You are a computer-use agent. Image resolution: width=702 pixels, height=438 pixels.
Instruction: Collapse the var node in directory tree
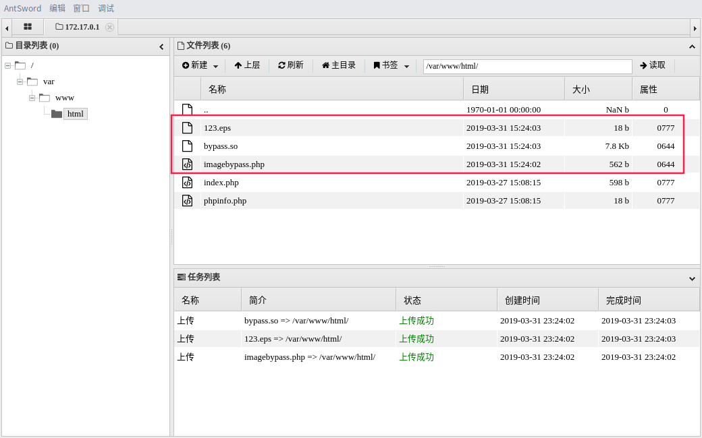(20, 81)
